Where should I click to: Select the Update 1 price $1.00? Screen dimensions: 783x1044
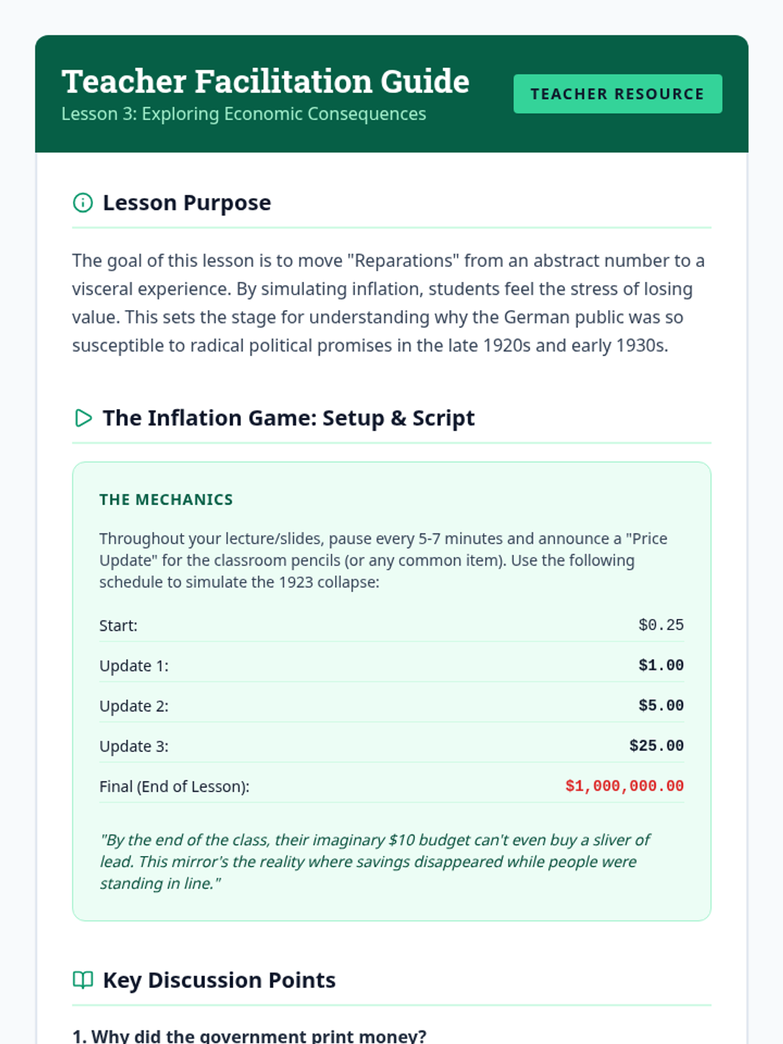pyautogui.click(x=661, y=666)
